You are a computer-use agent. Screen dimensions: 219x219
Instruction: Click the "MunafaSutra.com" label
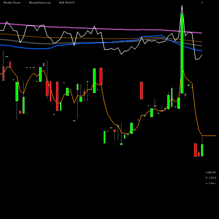click(x=40, y=3)
